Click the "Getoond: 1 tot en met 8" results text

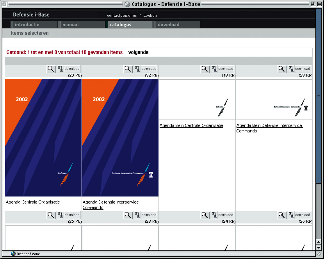64,52
